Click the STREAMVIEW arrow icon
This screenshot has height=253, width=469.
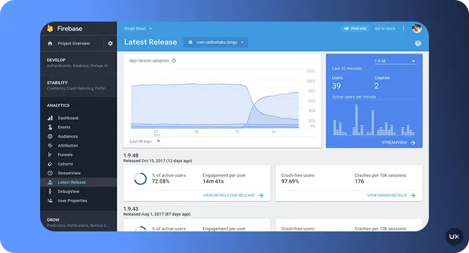tap(413, 143)
